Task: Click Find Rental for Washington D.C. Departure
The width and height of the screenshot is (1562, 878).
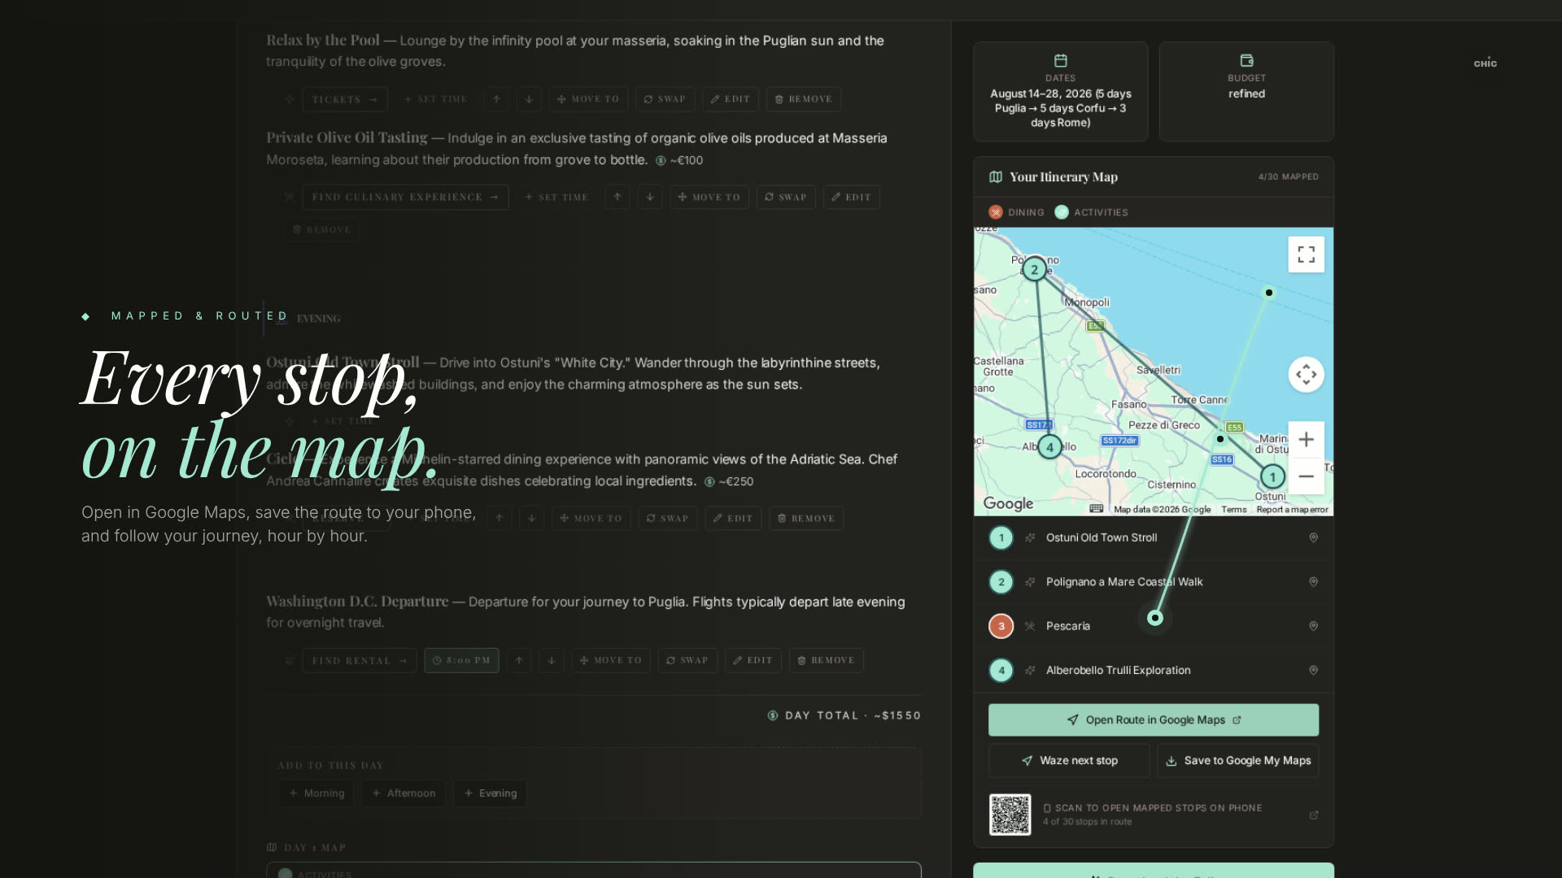Action: (x=360, y=660)
